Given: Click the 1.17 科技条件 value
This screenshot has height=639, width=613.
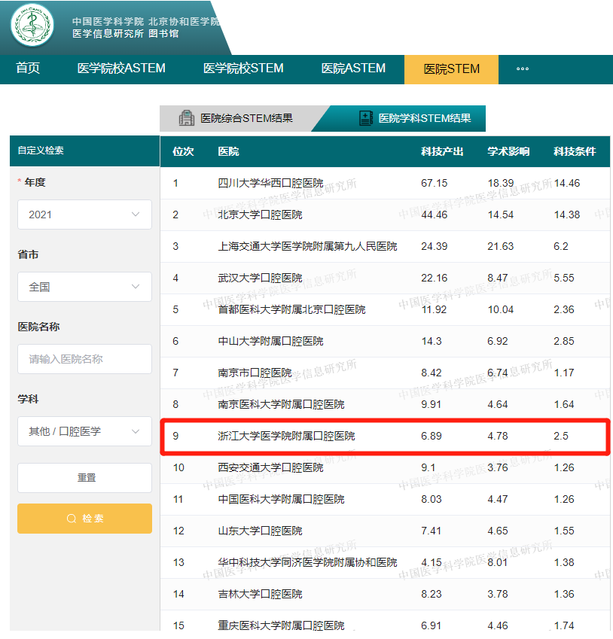Looking at the screenshot, I should click(563, 373).
